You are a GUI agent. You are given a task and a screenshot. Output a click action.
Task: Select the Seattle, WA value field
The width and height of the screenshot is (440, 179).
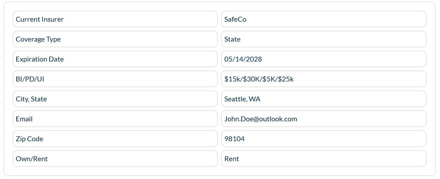(x=323, y=99)
